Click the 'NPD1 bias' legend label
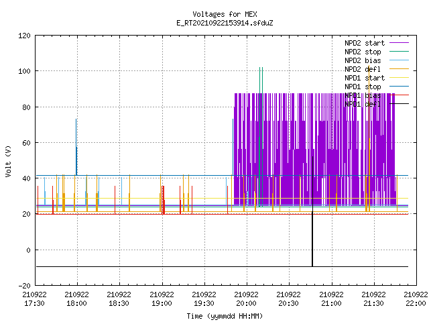 [363, 95]
